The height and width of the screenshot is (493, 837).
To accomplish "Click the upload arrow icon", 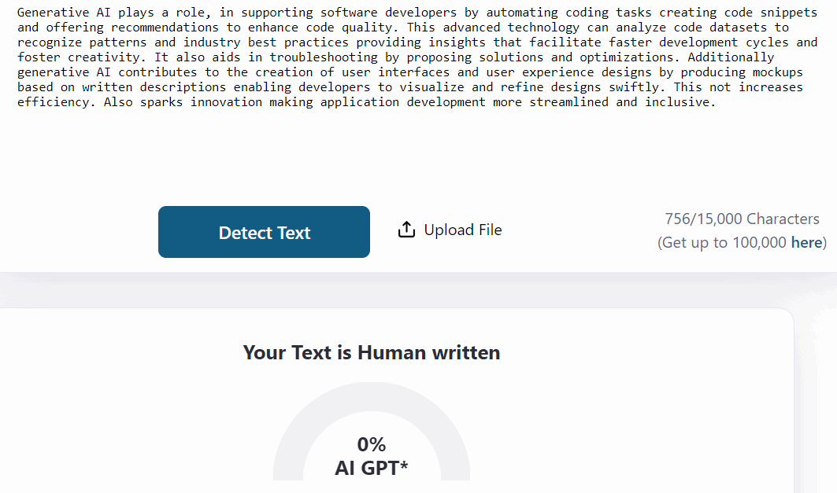I will [406, 230].
